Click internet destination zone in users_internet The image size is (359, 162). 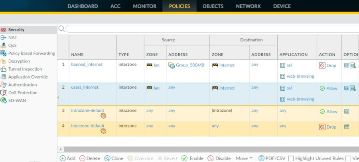click(x=227, y=88)
